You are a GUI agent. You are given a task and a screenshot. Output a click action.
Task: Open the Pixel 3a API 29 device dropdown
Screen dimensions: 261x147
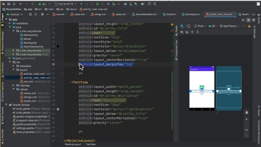[x=66, y=4]
